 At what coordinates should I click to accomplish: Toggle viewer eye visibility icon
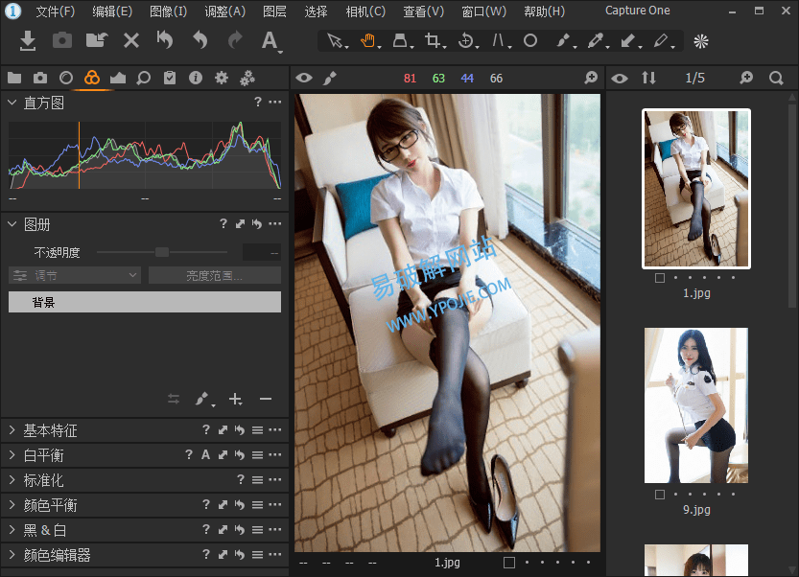[303, 78]
